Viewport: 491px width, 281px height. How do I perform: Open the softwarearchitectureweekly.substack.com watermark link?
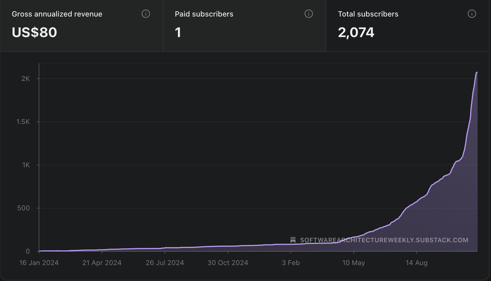[x=384, y=240]
